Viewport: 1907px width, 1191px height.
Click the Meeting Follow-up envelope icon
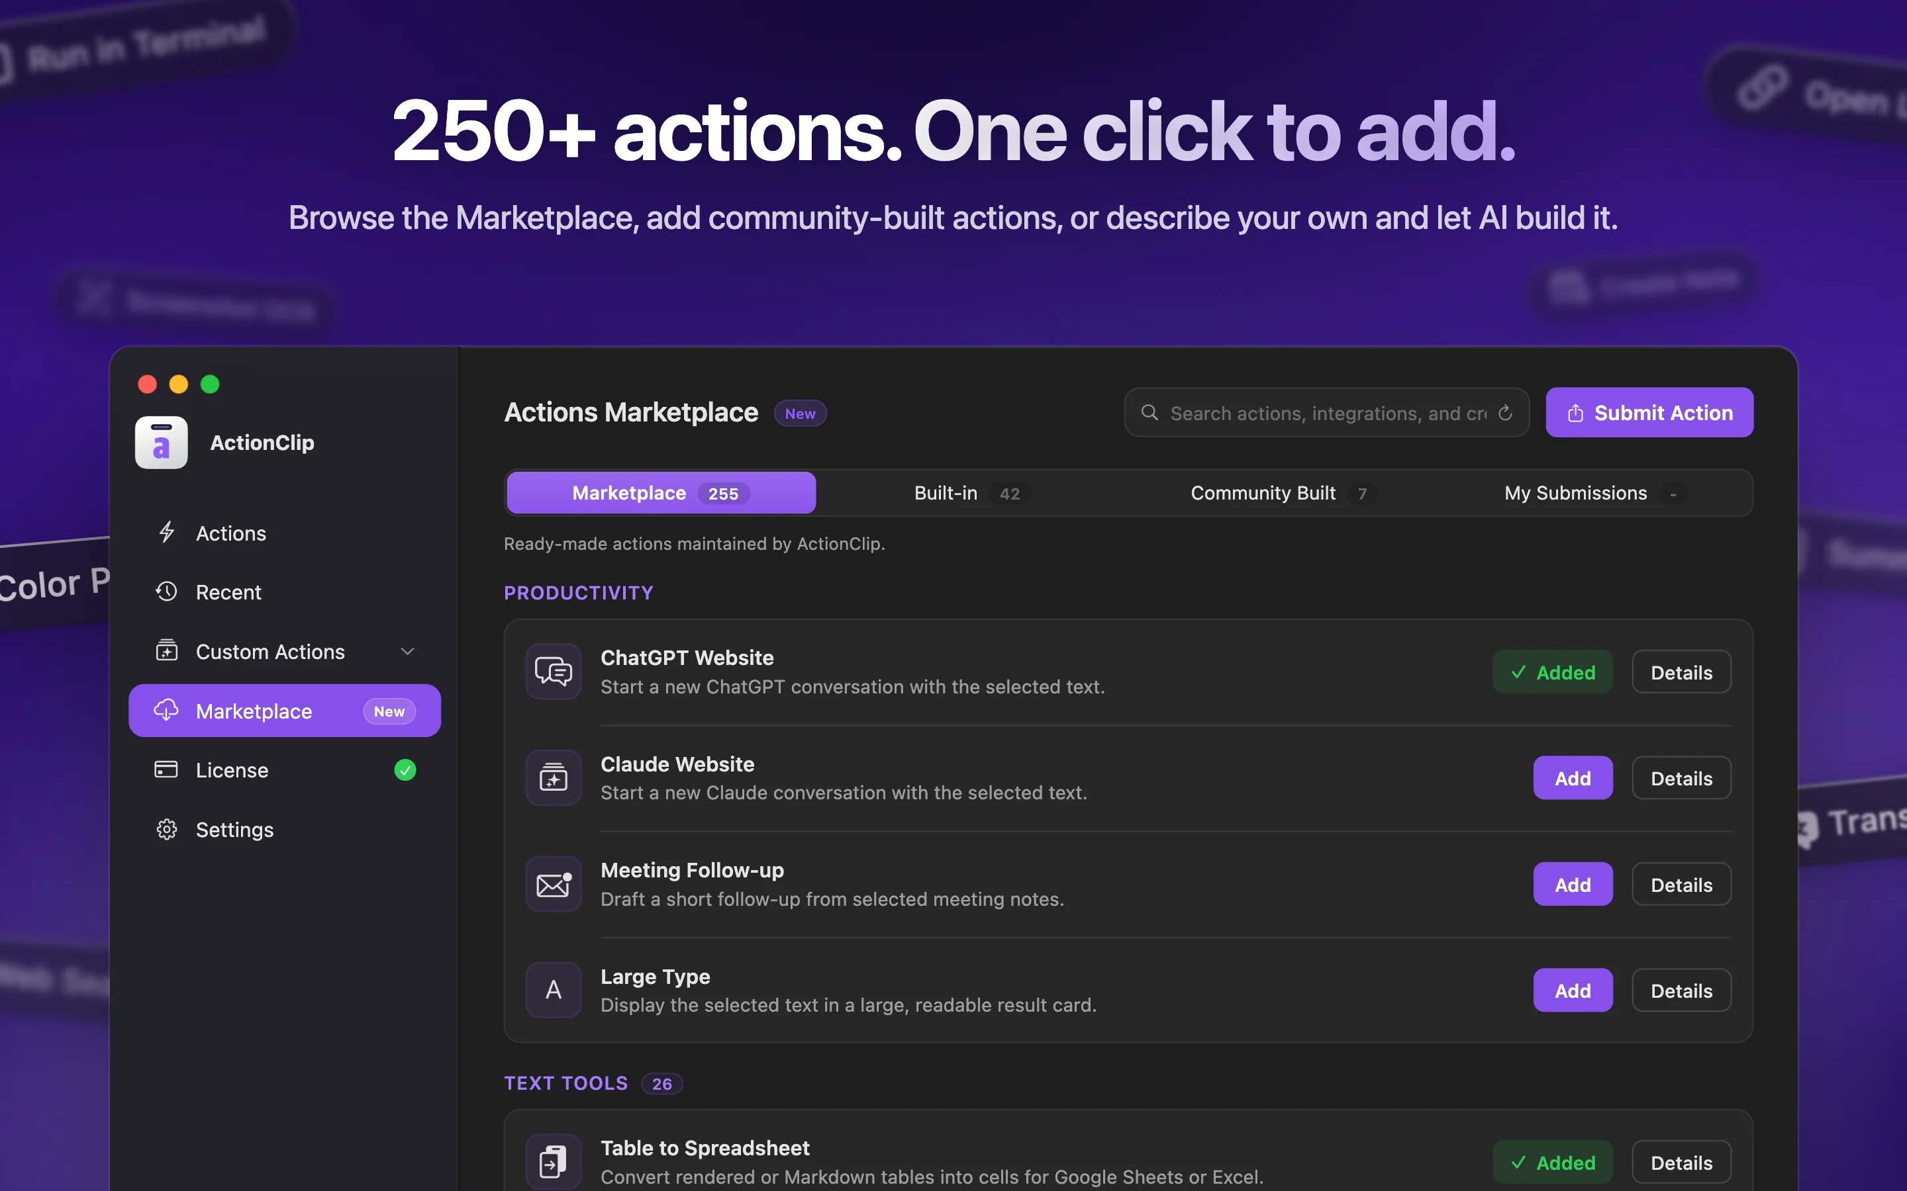(554, 884)
